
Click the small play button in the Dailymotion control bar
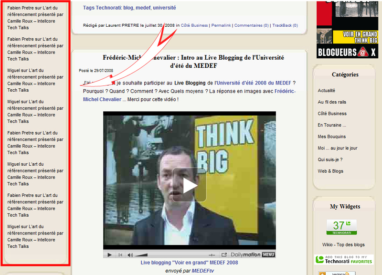[110, 255]
